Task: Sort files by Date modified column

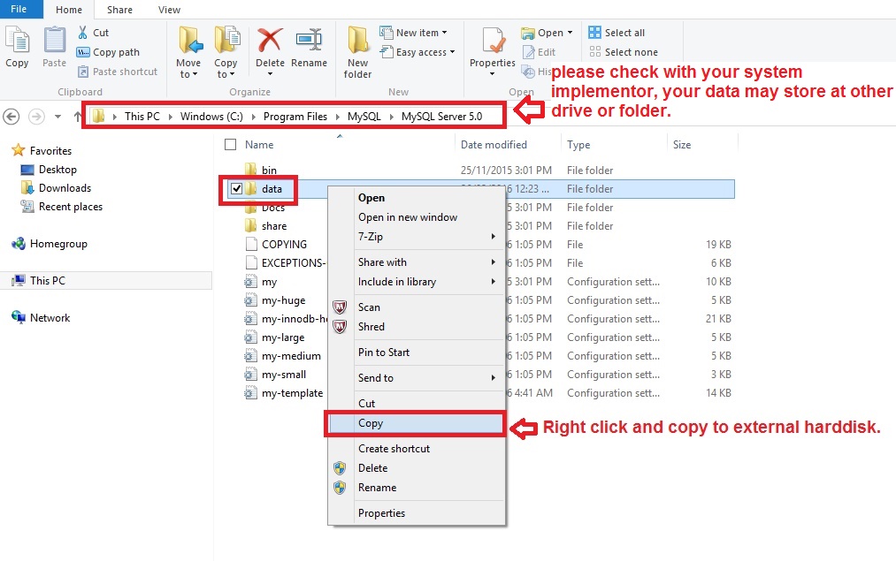Action: tap(494, 145)
